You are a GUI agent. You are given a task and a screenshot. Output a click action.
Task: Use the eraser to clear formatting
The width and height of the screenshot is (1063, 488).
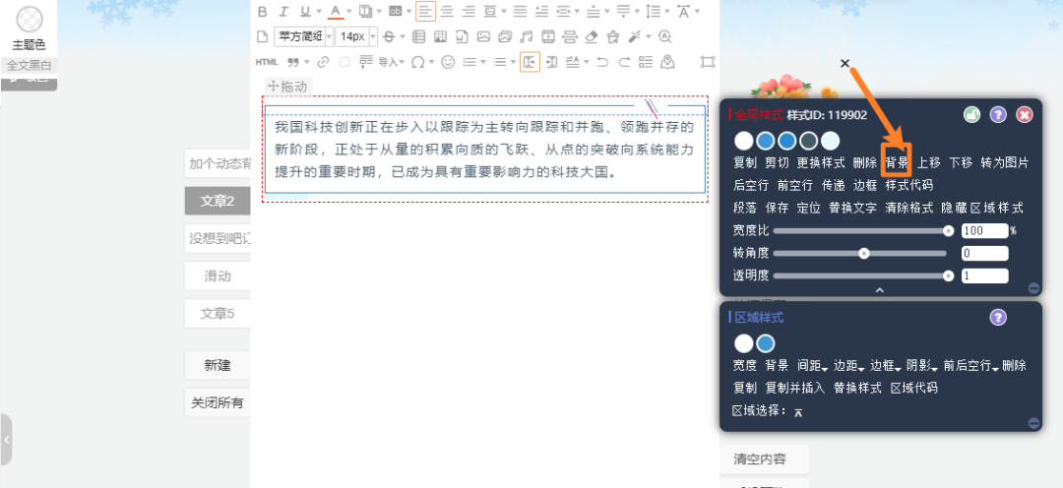[x=592, y=36]
